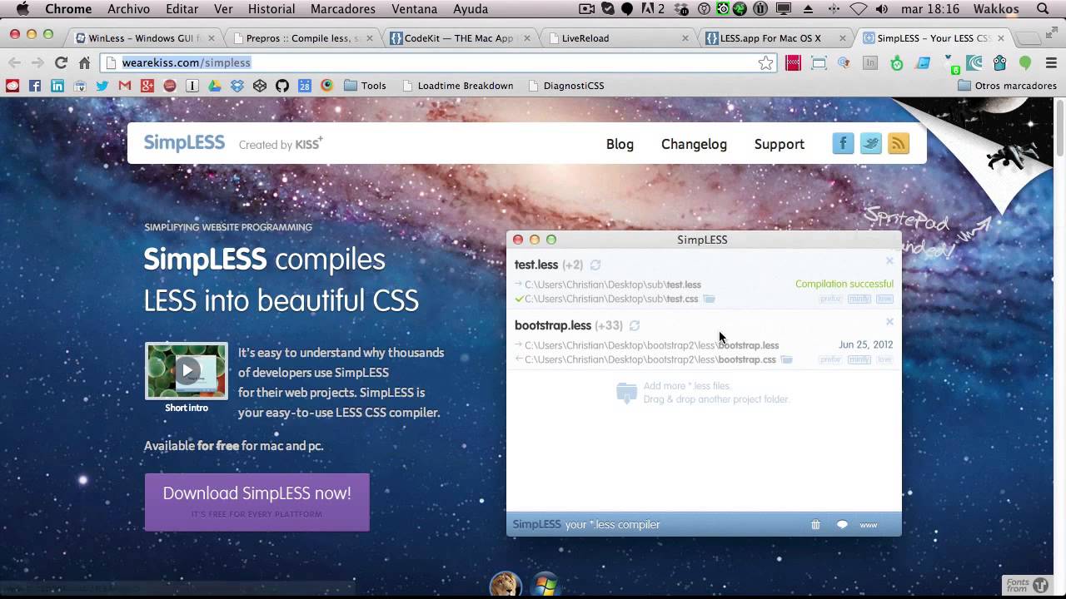The image size is (1066, 599).
Task: Open output folder icon beside bootstrap.css
Action: pos(786,359)
